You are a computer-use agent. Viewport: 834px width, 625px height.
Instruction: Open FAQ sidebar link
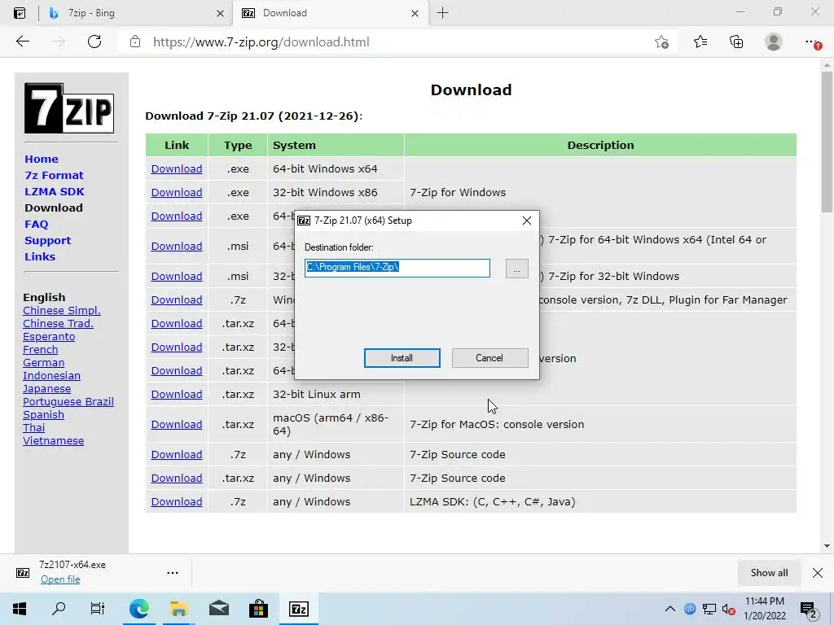tap(36, 225)
